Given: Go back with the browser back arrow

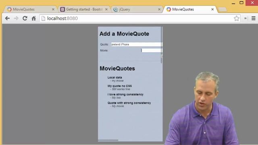Looking at the screenshot, I should [x=7, y=18].
